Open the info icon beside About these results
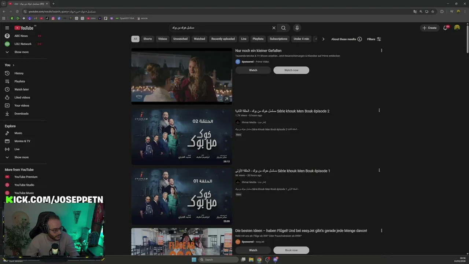469x264 pixels. (x=359, y=39)
